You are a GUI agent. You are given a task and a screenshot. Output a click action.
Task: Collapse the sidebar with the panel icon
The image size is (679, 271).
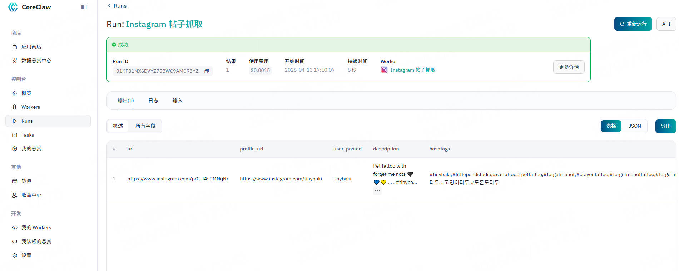coord(84,7)
